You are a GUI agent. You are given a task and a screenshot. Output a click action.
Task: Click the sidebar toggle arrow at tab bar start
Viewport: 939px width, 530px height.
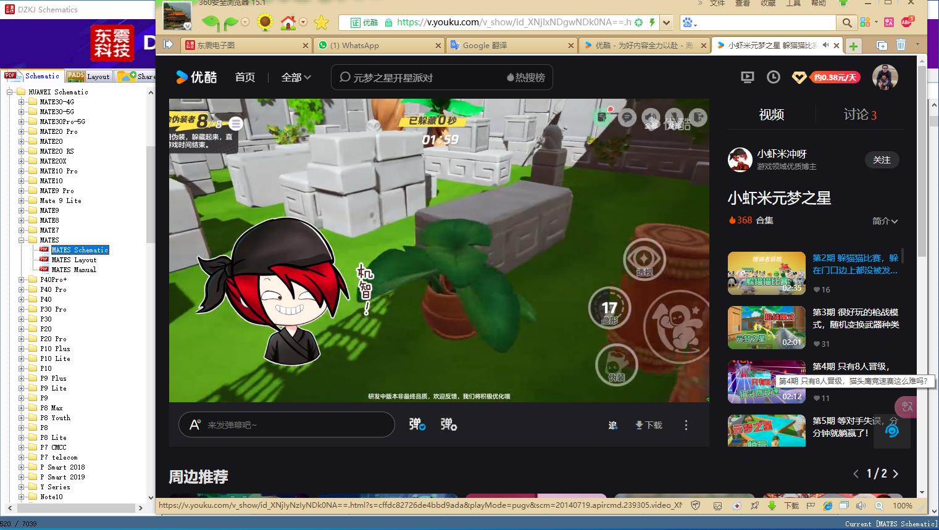pos(168,44)
